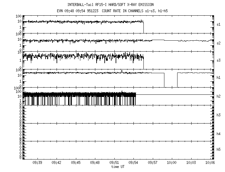Click the INTERBALL-Tail RF15-I plot title
Screen dimensions: 225x172
point(113,5)
